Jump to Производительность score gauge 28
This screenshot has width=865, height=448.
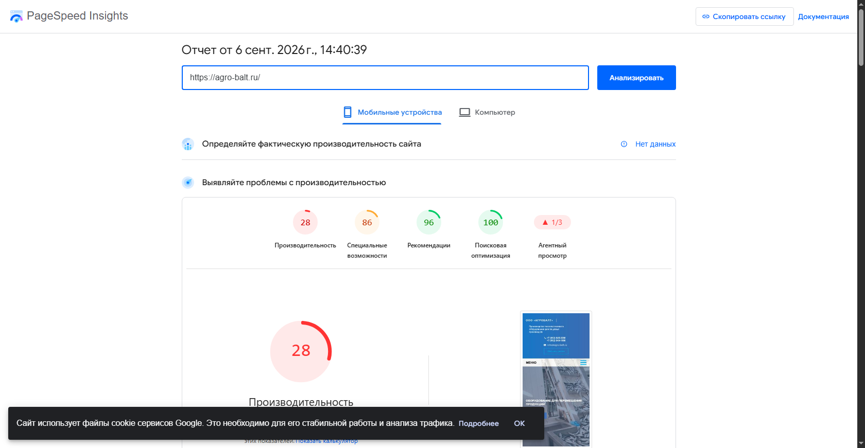coord(305,222)
